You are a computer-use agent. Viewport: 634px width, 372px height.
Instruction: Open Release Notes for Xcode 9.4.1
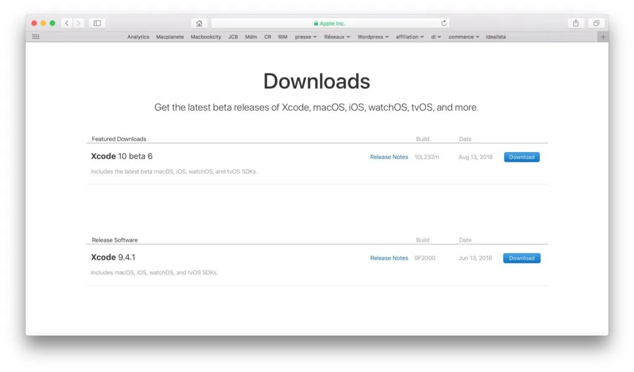click(x=389, y=258)
